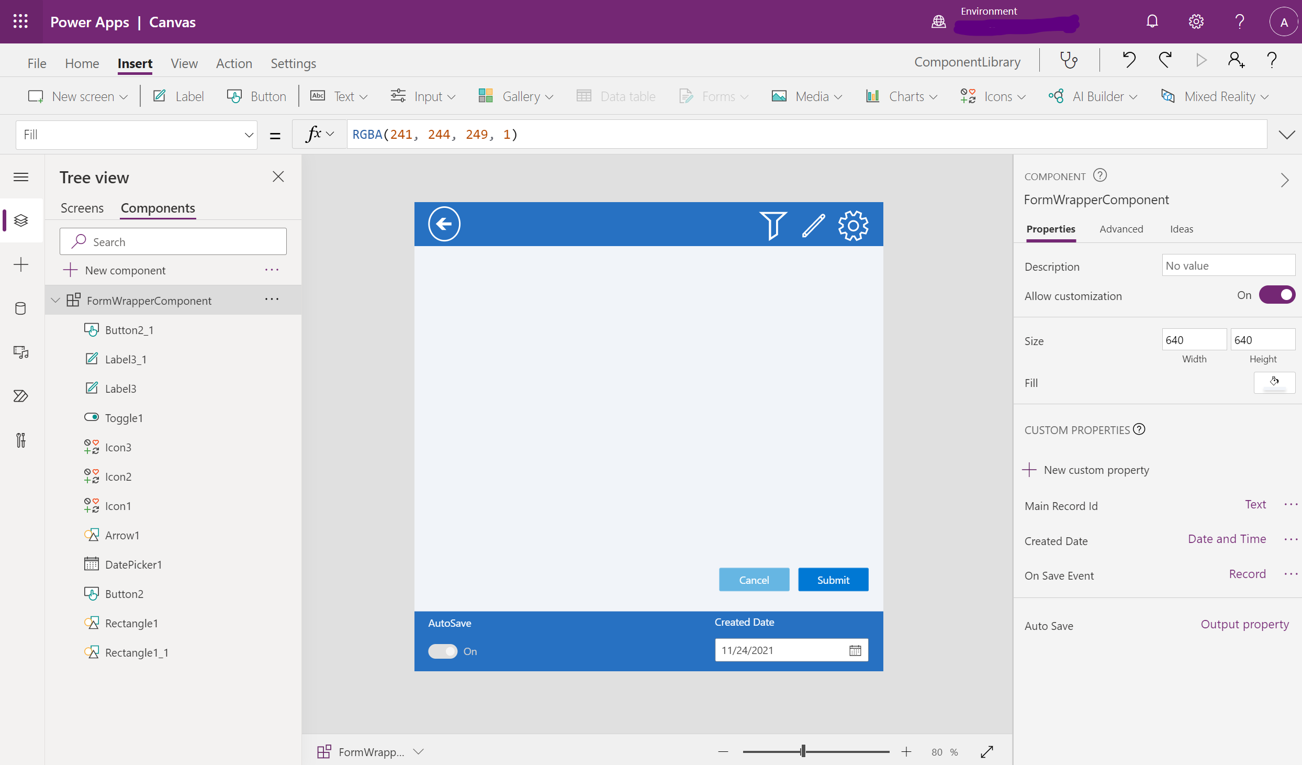Click the On Save Event ellipsis menu
This screenshot has height=765, width=1302.
tap(1291, 574)
